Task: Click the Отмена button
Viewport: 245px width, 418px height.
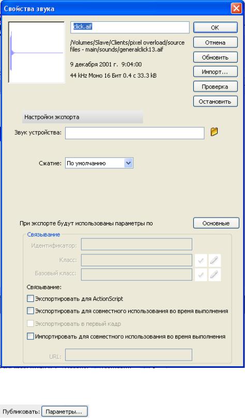Action: click(x=215, y=42)
